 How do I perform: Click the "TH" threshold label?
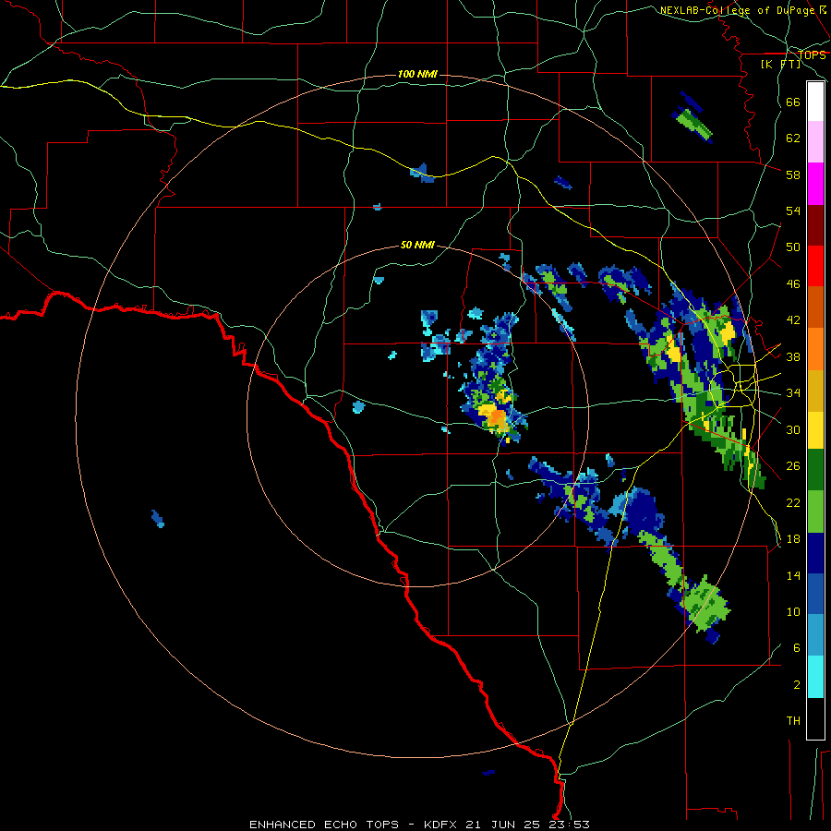pos(793,721)
